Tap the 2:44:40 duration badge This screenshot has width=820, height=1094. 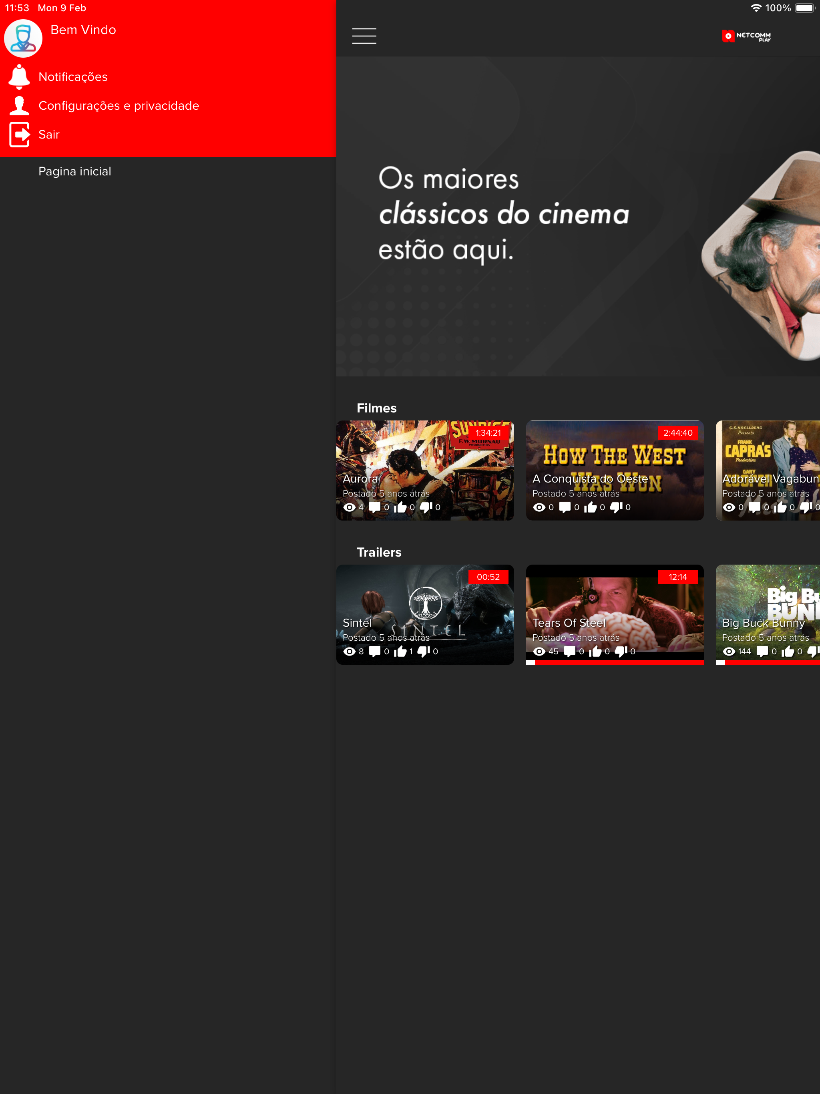(x=677, y=433)
